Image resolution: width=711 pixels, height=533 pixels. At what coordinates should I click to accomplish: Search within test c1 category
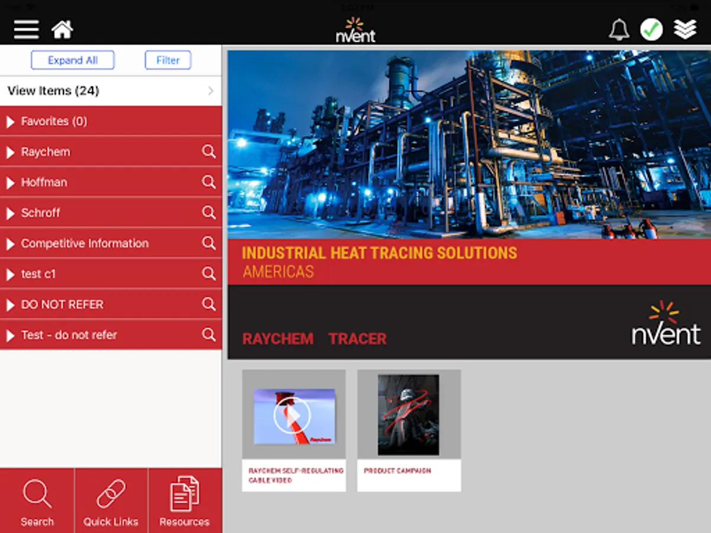[209, 274]
